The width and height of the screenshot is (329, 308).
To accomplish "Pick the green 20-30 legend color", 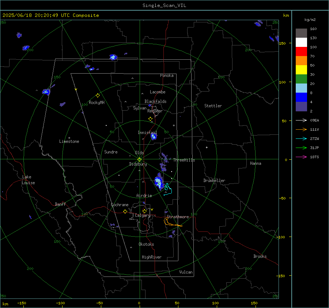I will coord(301,79).
